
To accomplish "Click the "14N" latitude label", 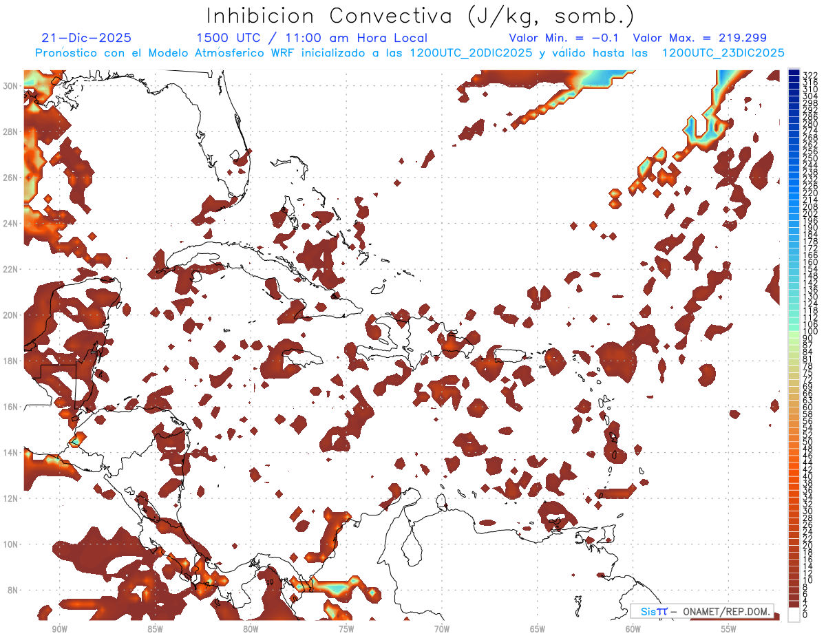I will click(10, 453).
